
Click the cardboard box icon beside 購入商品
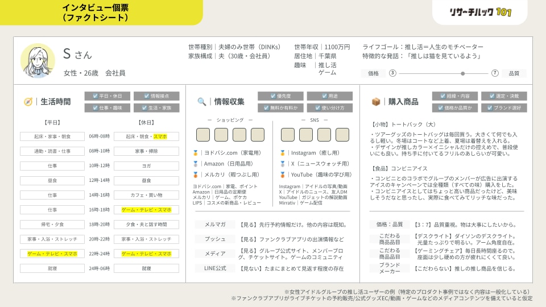376,102
